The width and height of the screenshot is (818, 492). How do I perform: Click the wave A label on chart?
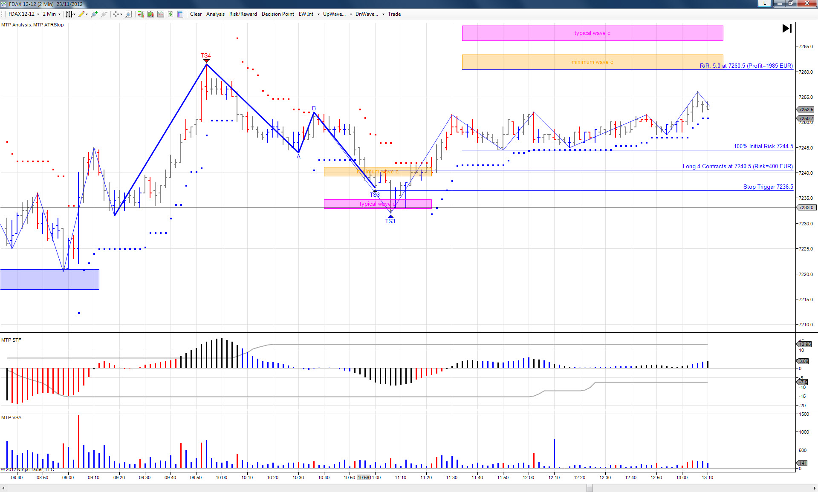point(298,156)
